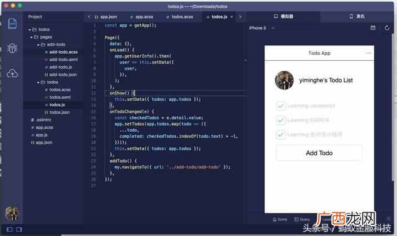The height and width of the screenshot is (236, 397).
Task: Click the user avatar in Todo App
Action: pyautogui.click(x=284, y=80)
